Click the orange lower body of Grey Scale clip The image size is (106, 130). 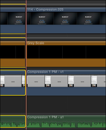(66, 63)
